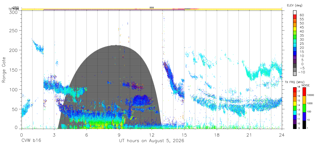Pick the green ELEV swatch between 30 and 35
Screen dimensions: 317x146
pyautogui.click(x=295, y=37)
